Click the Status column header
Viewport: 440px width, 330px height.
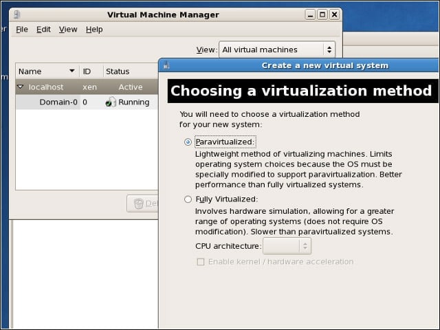[131, 71]
